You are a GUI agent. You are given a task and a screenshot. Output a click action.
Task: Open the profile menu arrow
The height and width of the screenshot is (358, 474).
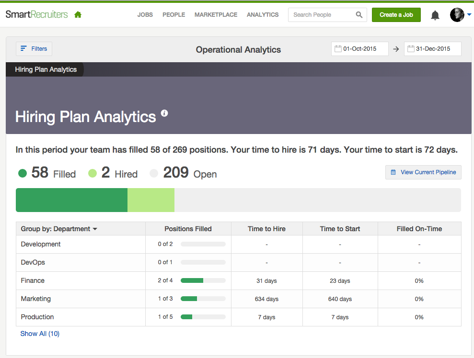point(469,15)
